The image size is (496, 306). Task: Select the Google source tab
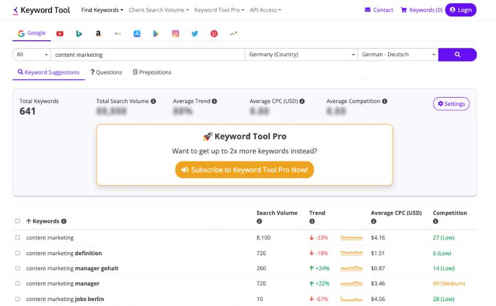click(x=31, y=33)
